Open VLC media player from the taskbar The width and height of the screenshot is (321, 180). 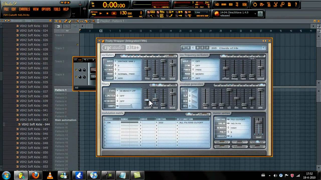(50, 175)
